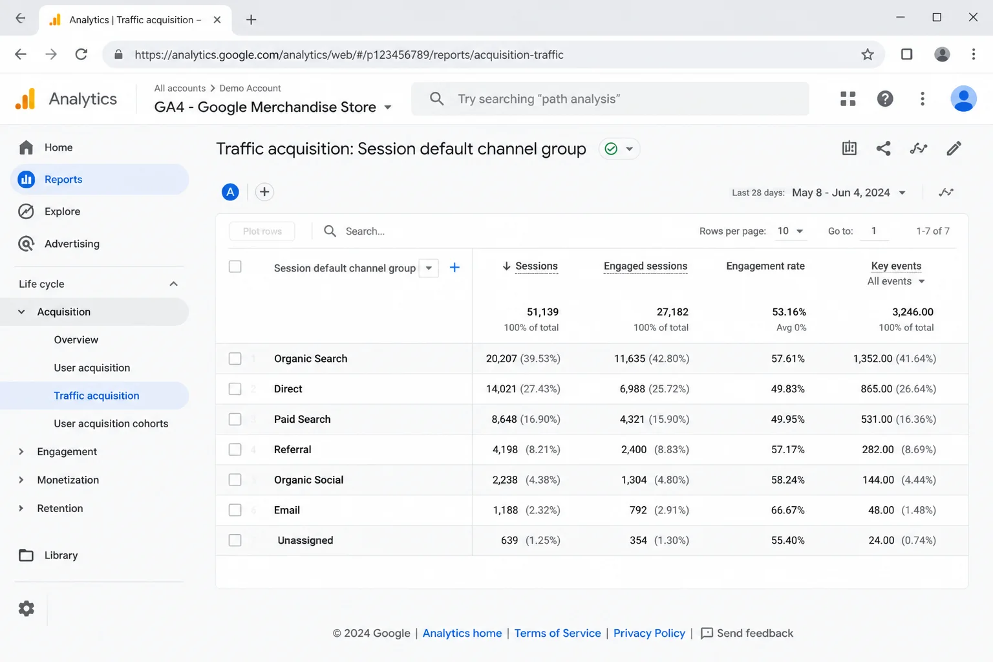Open the Library folder icon
The height and width of the screenshot is (662, 993).
[x=26, y=555]
